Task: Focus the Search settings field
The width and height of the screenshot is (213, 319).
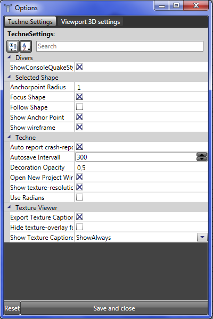Action: coord(120,46)
